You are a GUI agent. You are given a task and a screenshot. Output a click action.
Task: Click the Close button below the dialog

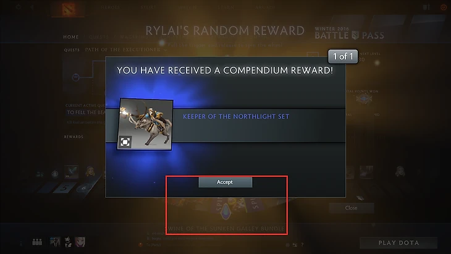click(351, 208)
